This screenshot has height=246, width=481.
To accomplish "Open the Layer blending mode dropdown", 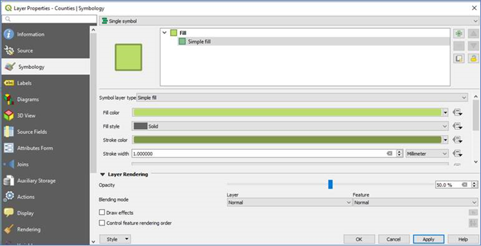I will coord(289,203).
